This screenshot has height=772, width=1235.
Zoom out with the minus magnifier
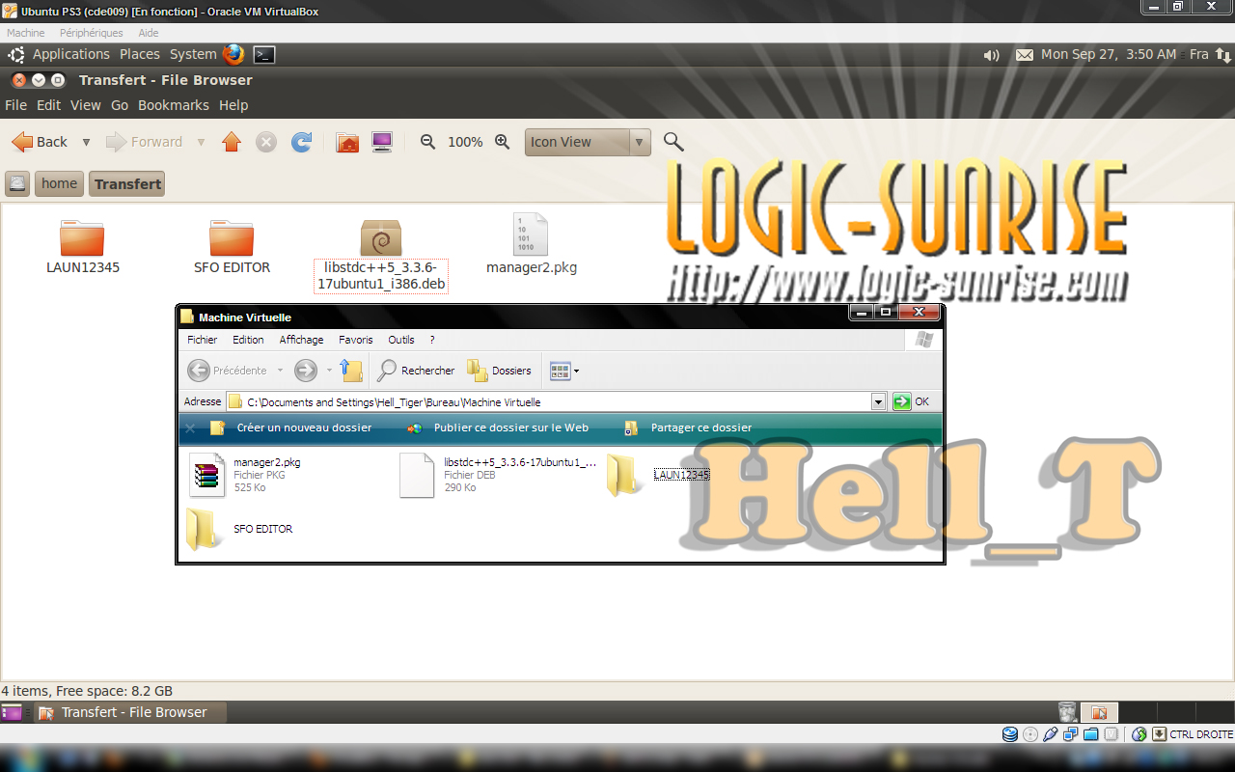(x=428, y=142)
